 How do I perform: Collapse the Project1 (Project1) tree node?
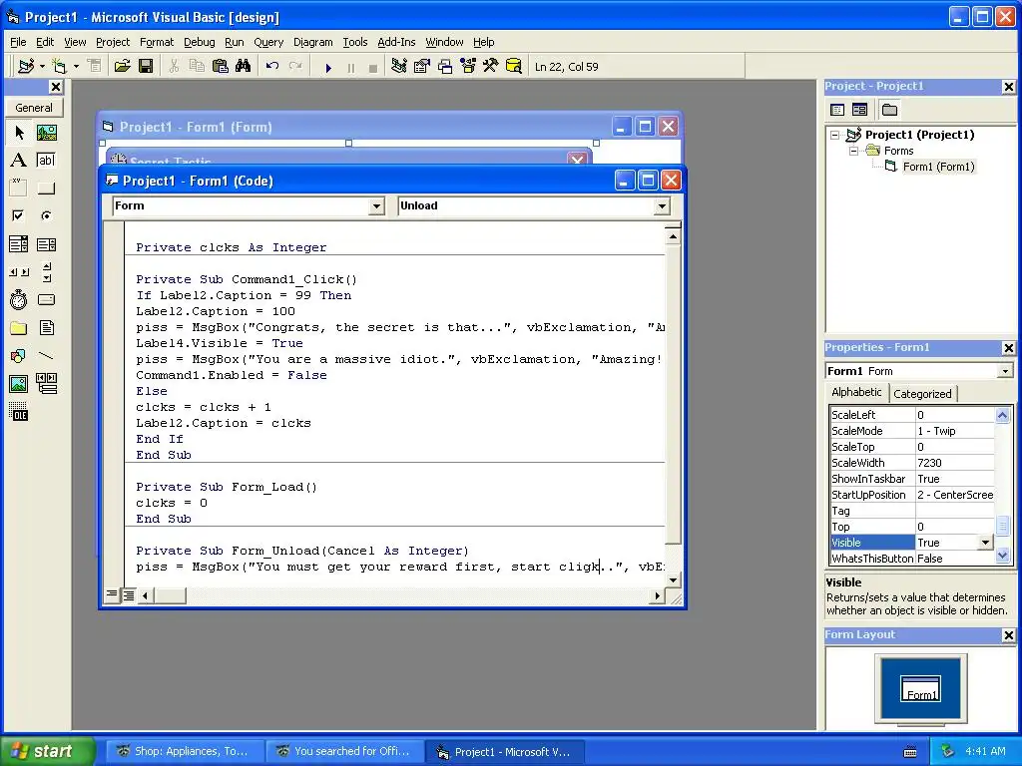coord(835,135)
